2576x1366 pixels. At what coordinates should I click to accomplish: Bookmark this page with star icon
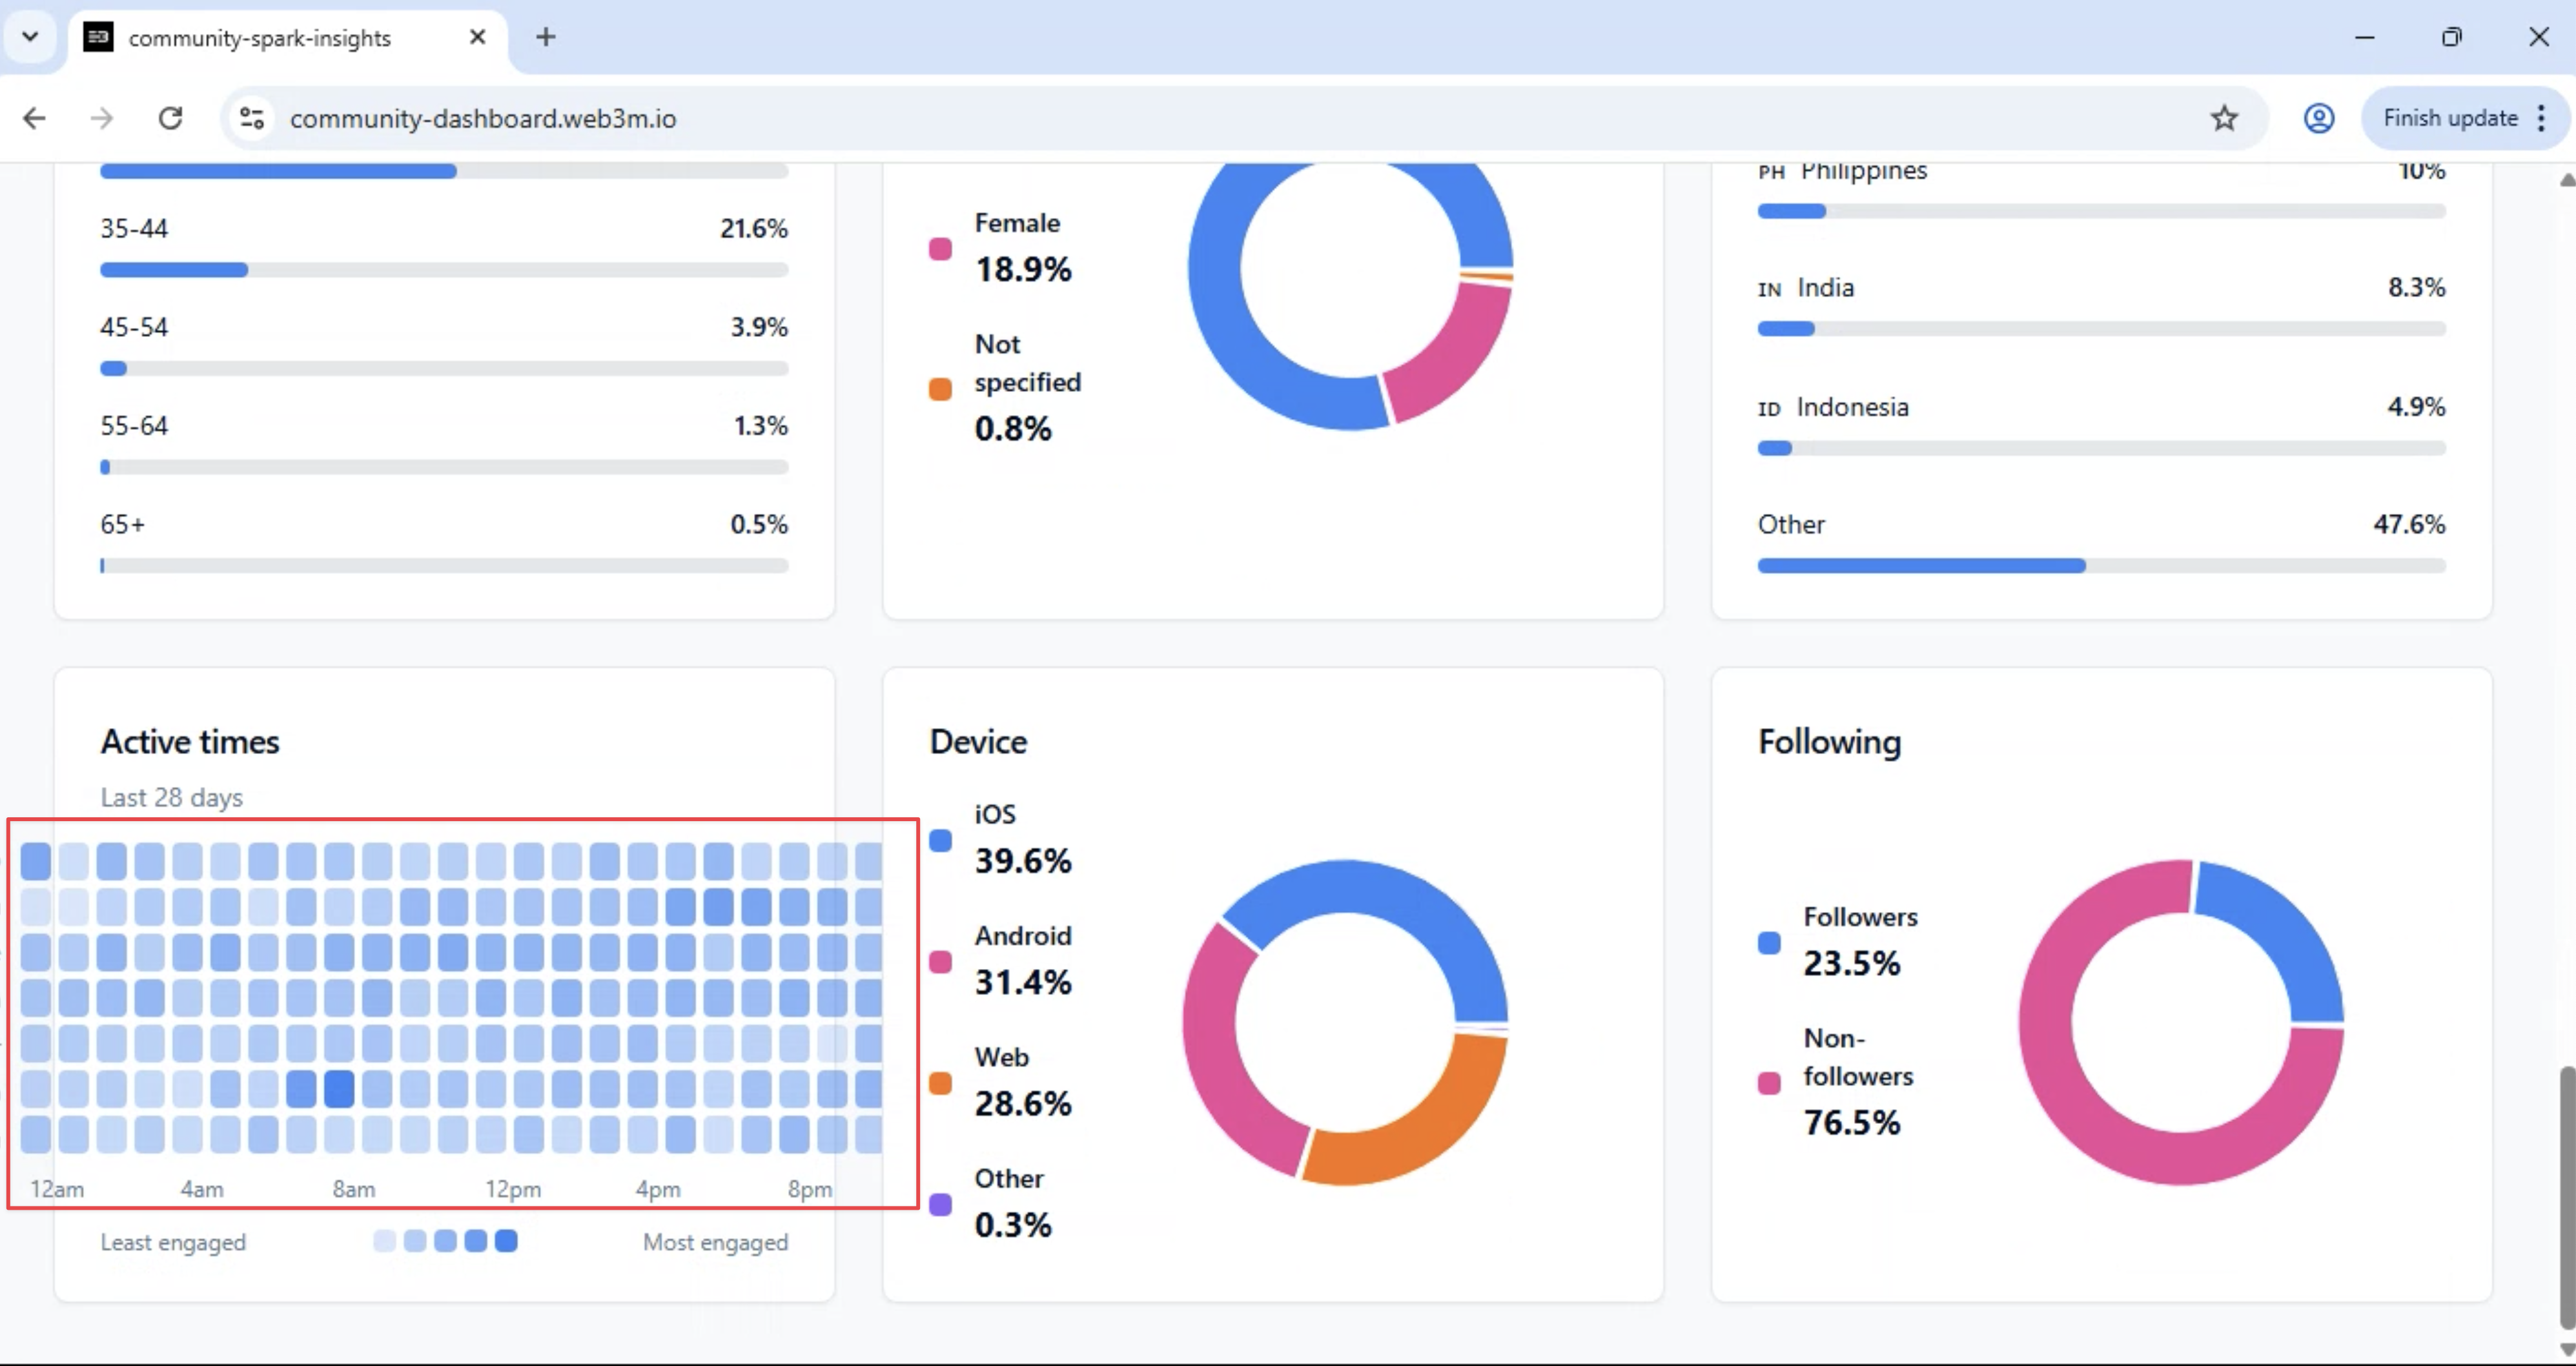(x=2223, y=118)
